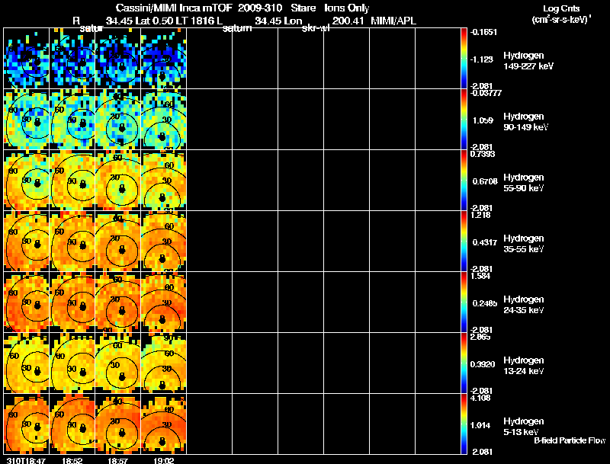Screen dimensions: 610x464
Task: Click the '-1.123' colorbar midpoint value
Action: click(x=482, y=59)
